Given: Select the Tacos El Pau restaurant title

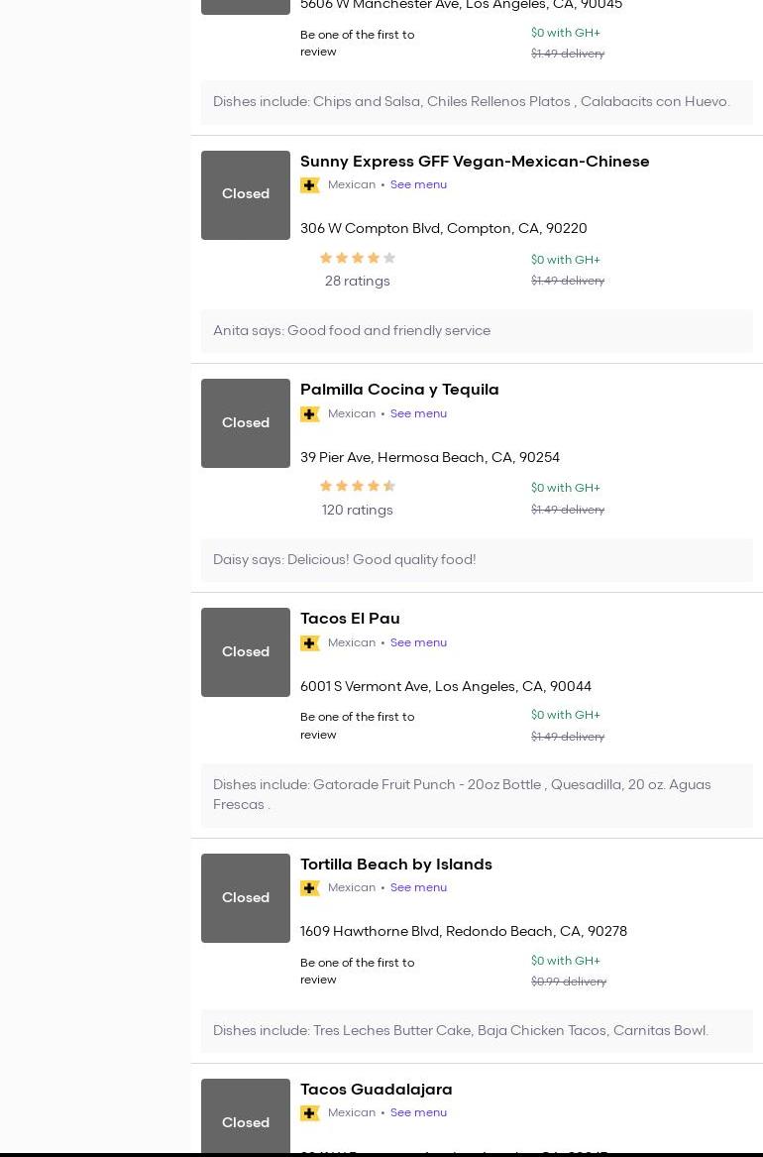Looking at the screenshot, I should click(x=350, y=619).
